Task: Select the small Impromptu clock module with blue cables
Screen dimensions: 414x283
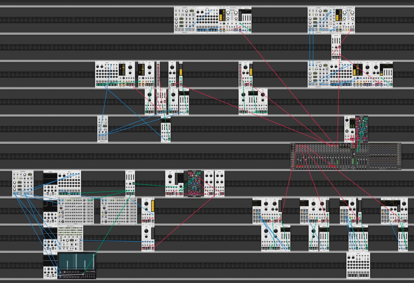Action: click(103, 129)
